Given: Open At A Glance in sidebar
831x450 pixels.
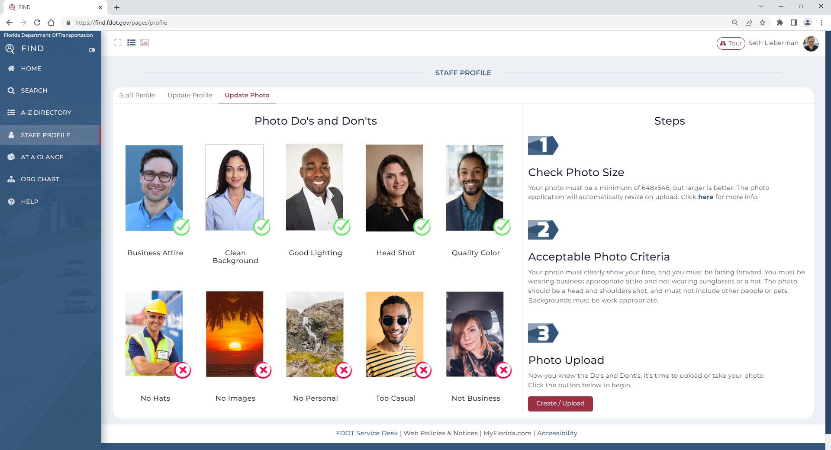Looking at the screenshot, I should click(42, 157).
